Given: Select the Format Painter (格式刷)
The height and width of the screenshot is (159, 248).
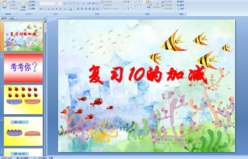Looking at the screenshot, I should pyautogui.click(x=13, y=8).
